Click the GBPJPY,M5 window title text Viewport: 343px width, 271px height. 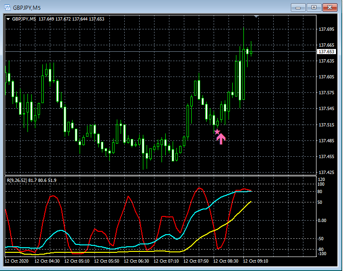(x=27, y=8)
